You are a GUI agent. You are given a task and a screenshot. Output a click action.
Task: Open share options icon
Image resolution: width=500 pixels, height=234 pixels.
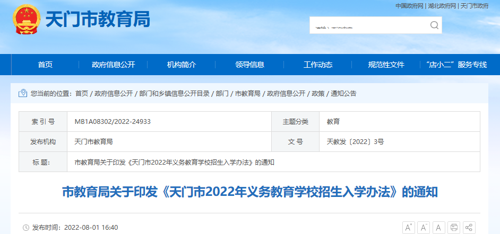[469, 228]
